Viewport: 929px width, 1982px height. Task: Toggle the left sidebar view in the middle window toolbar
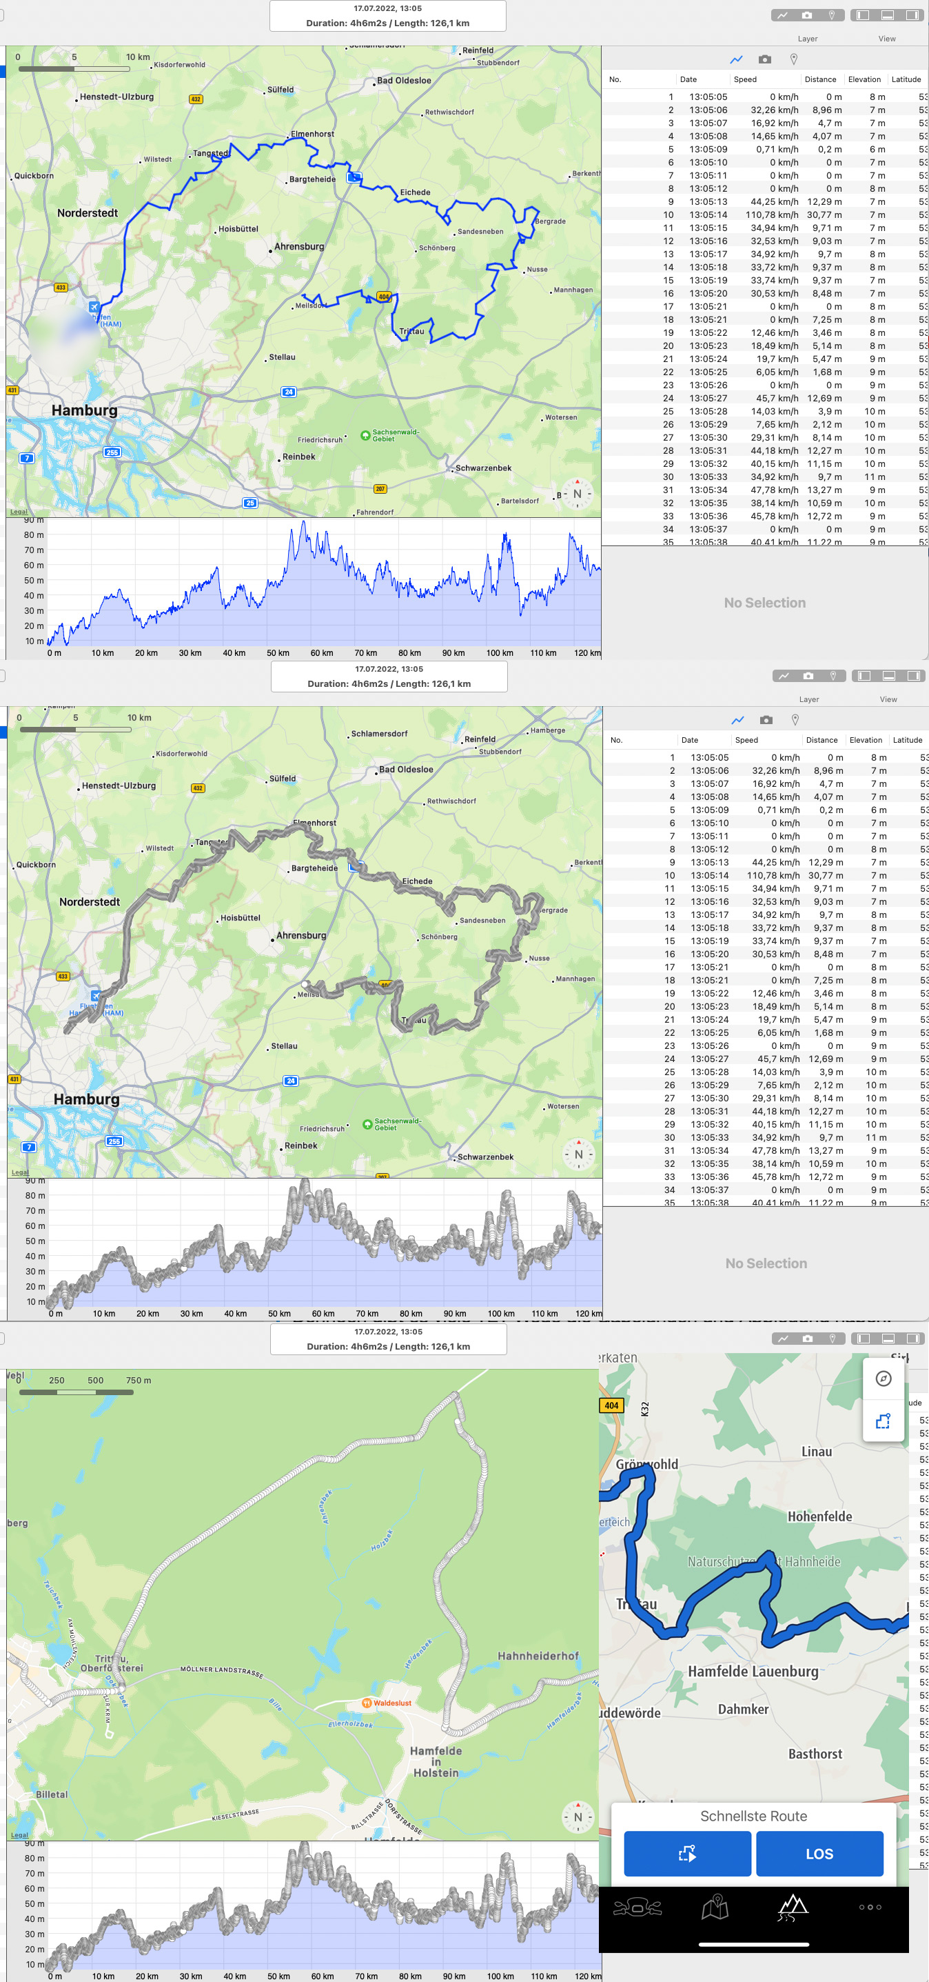coord(864,676)
